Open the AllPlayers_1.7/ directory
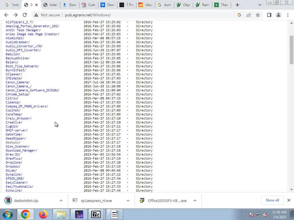Viewport: 294px width, 220px height. point(20,22)
